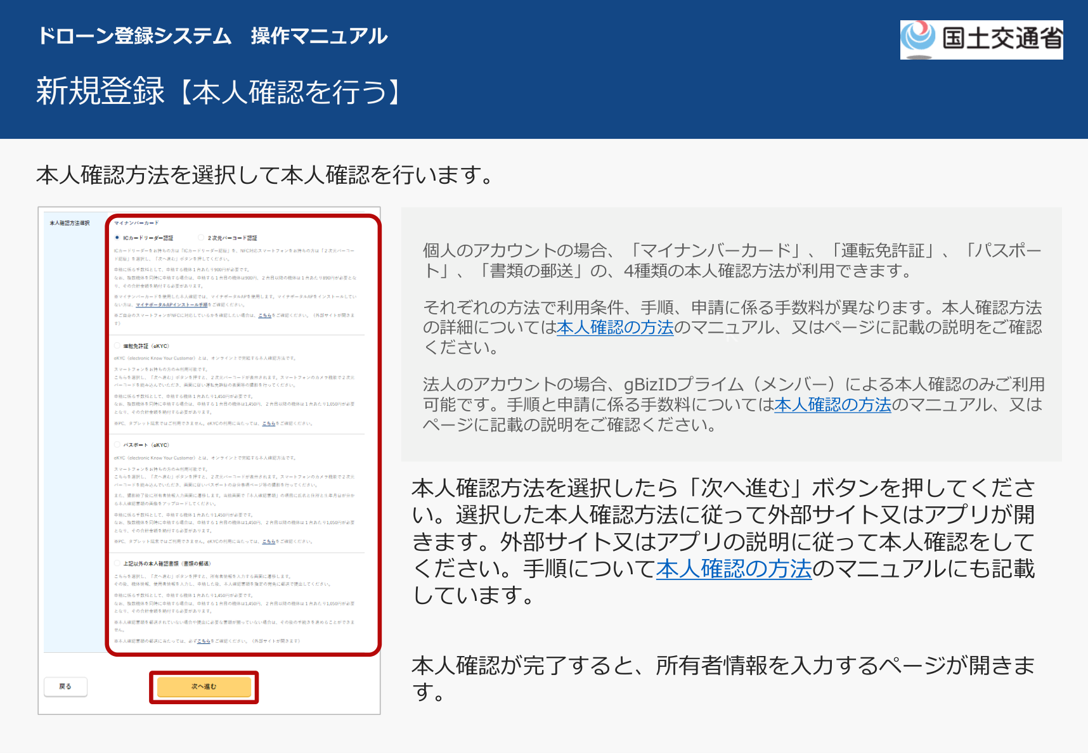Viewport: 1088px width, 753px height.
Task: Open 本人確認の方法 link in the 次へ進む instructions
Action: coord(734,569)
